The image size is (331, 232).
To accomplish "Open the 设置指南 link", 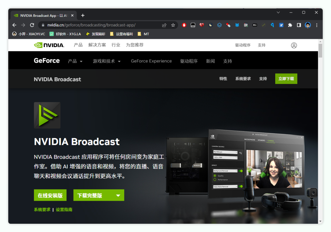I will pyautogui.click(x=64, y=210).
